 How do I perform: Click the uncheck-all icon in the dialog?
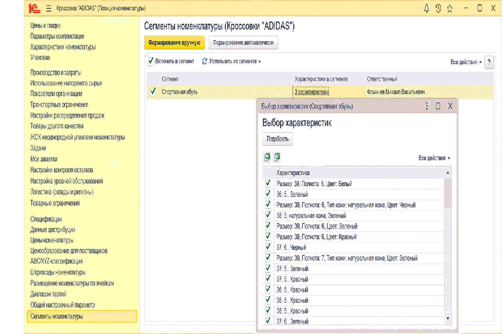click(277, 157)
